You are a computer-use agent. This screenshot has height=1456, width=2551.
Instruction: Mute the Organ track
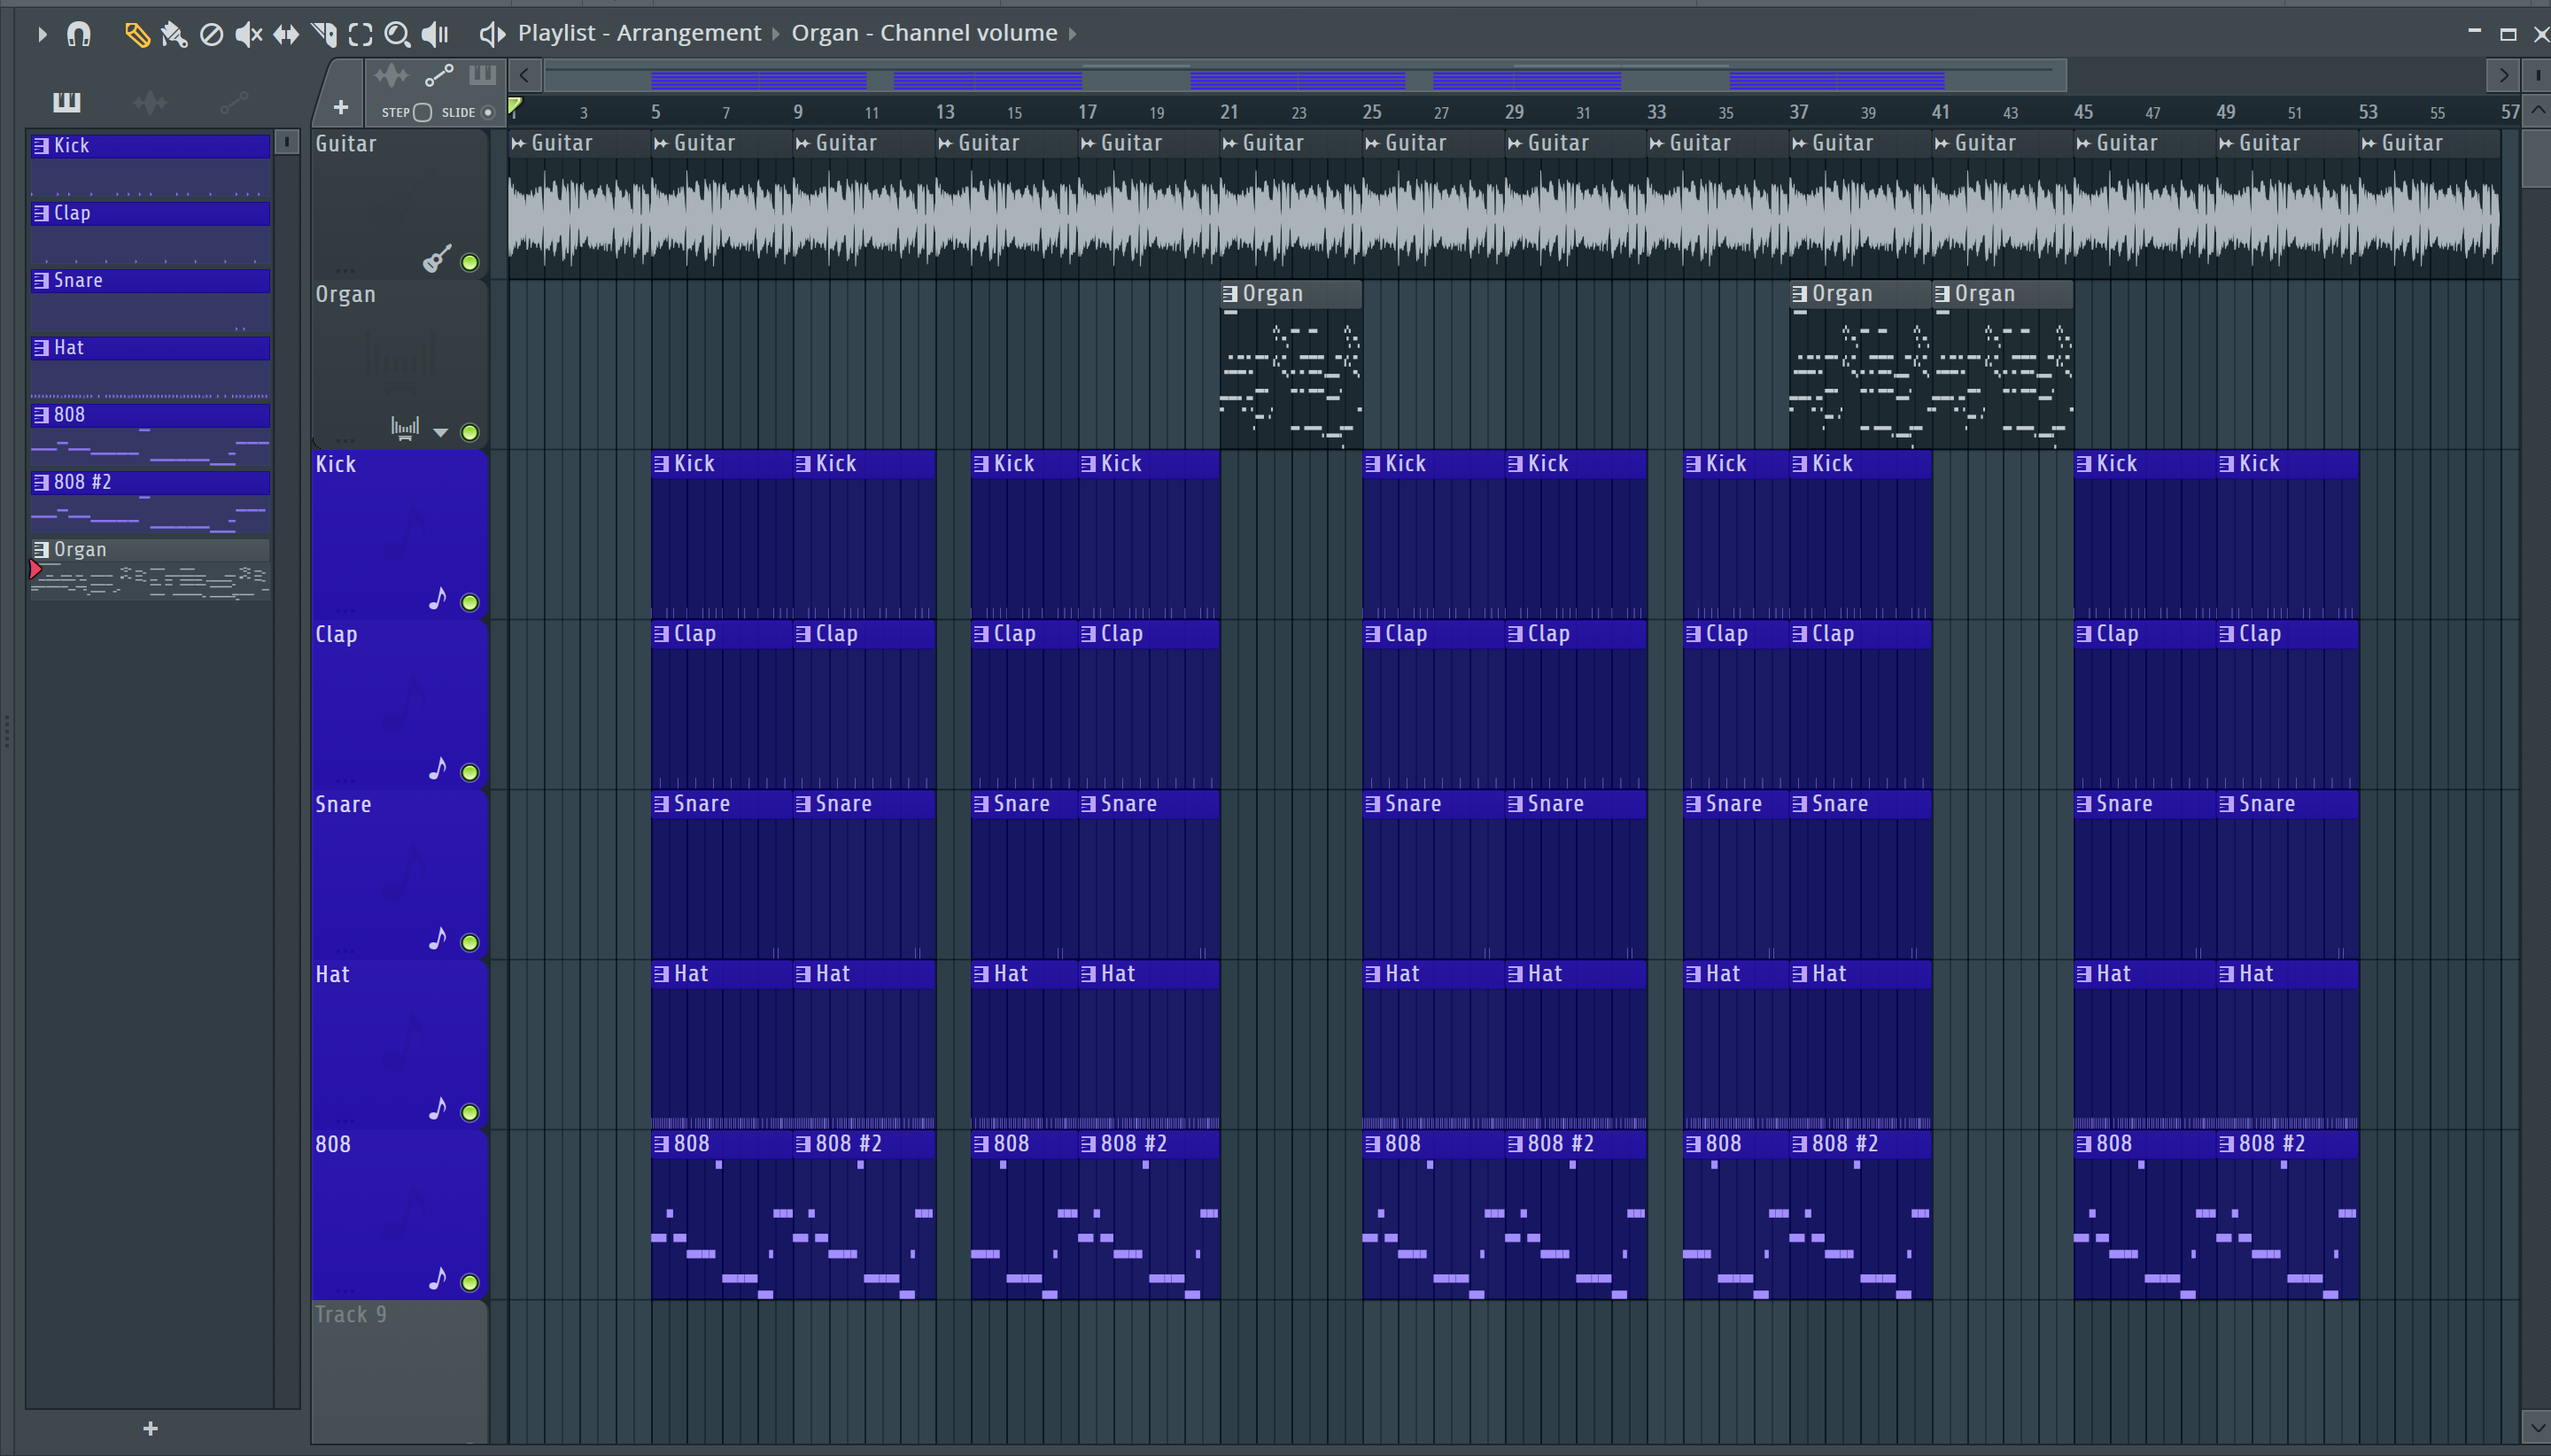click(469, 433)
